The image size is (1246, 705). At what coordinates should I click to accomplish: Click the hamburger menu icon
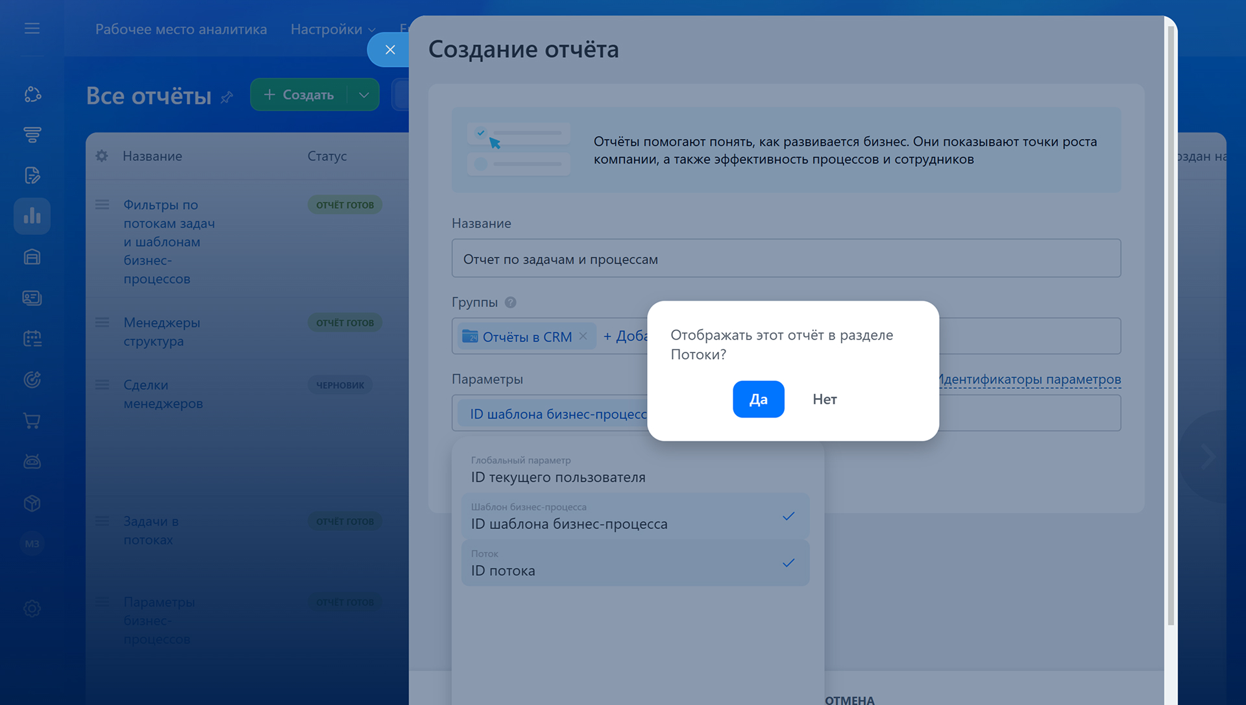[32, 29]
